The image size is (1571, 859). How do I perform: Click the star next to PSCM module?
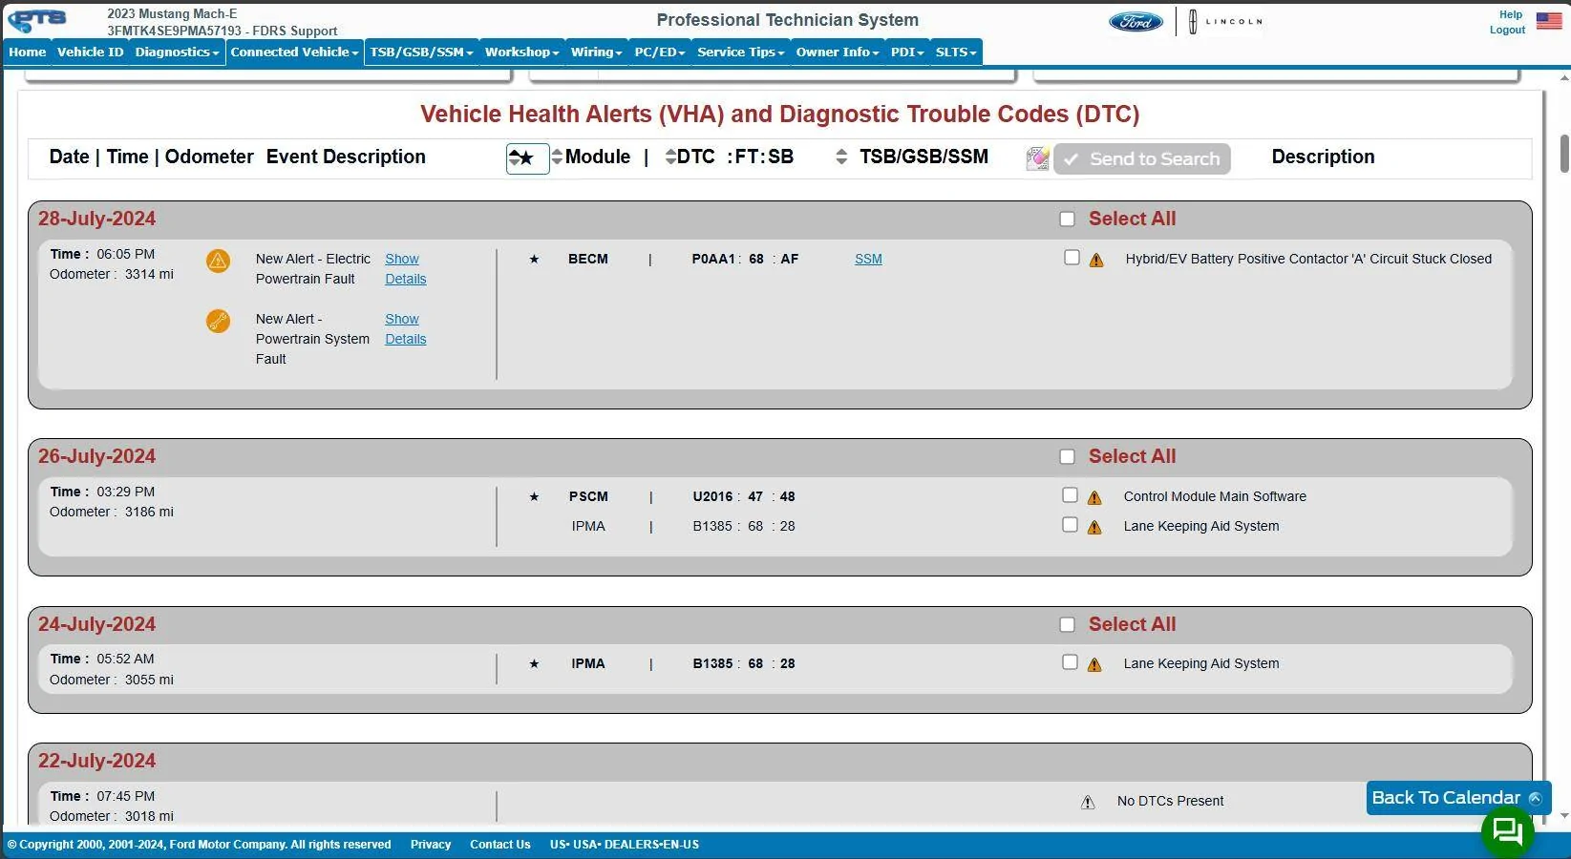tap(534, 496)
